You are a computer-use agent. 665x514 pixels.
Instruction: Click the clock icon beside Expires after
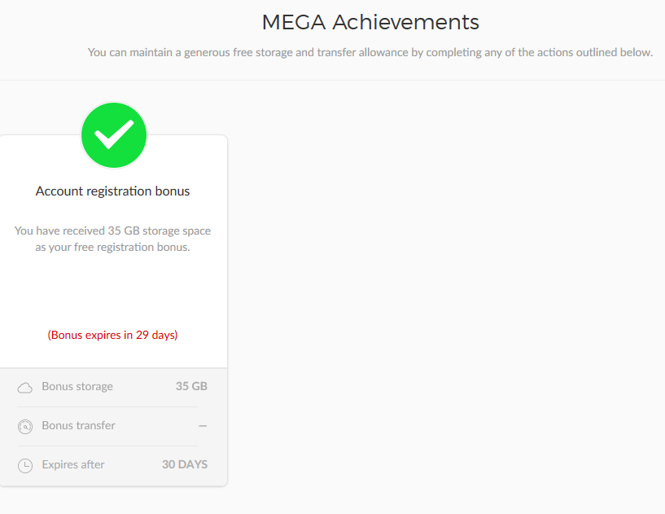[x=25, y=465]
